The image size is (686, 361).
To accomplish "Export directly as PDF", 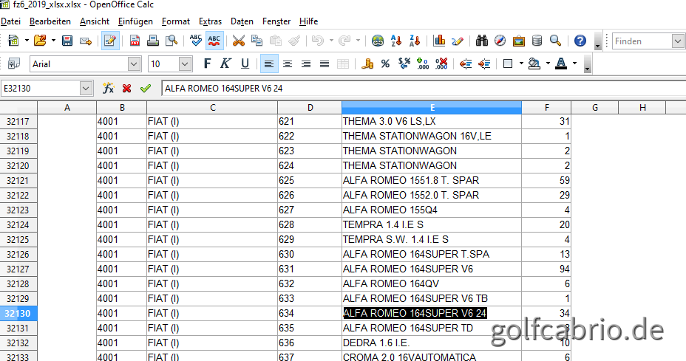I will pos(135,41).
